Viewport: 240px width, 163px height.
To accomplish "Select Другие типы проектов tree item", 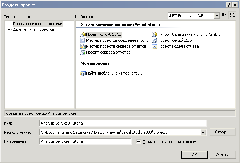I will [x=34, y=29].
